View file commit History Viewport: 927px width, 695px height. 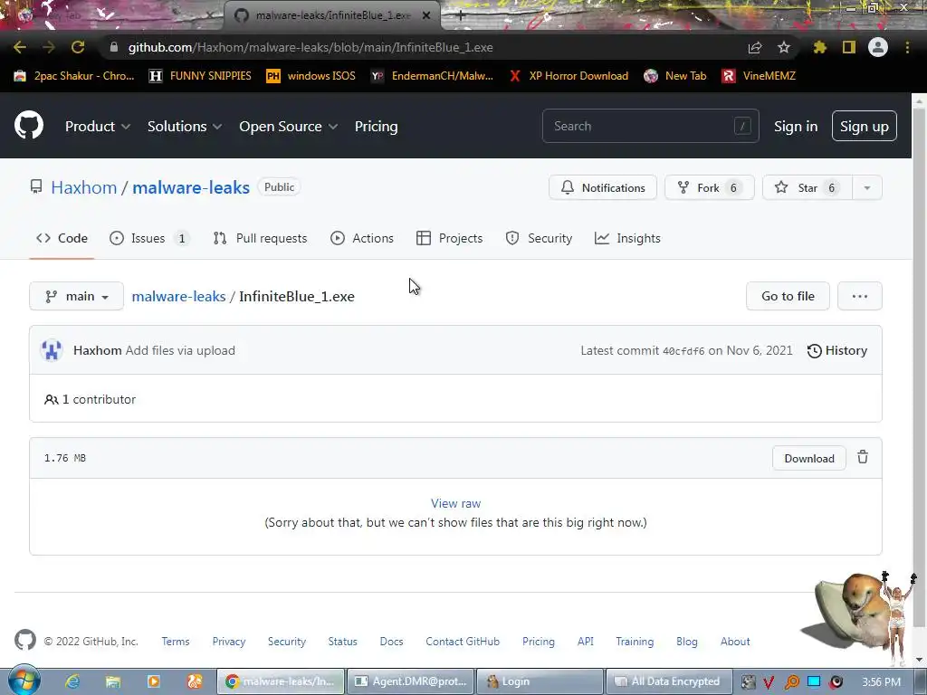pos(837,350)
